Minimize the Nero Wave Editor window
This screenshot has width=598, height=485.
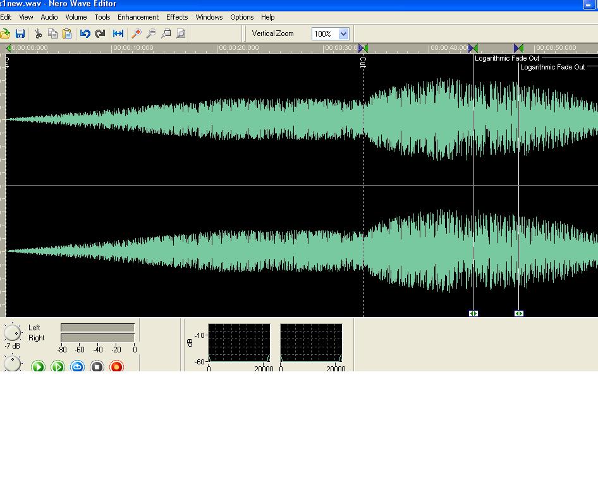click(589, 4)
